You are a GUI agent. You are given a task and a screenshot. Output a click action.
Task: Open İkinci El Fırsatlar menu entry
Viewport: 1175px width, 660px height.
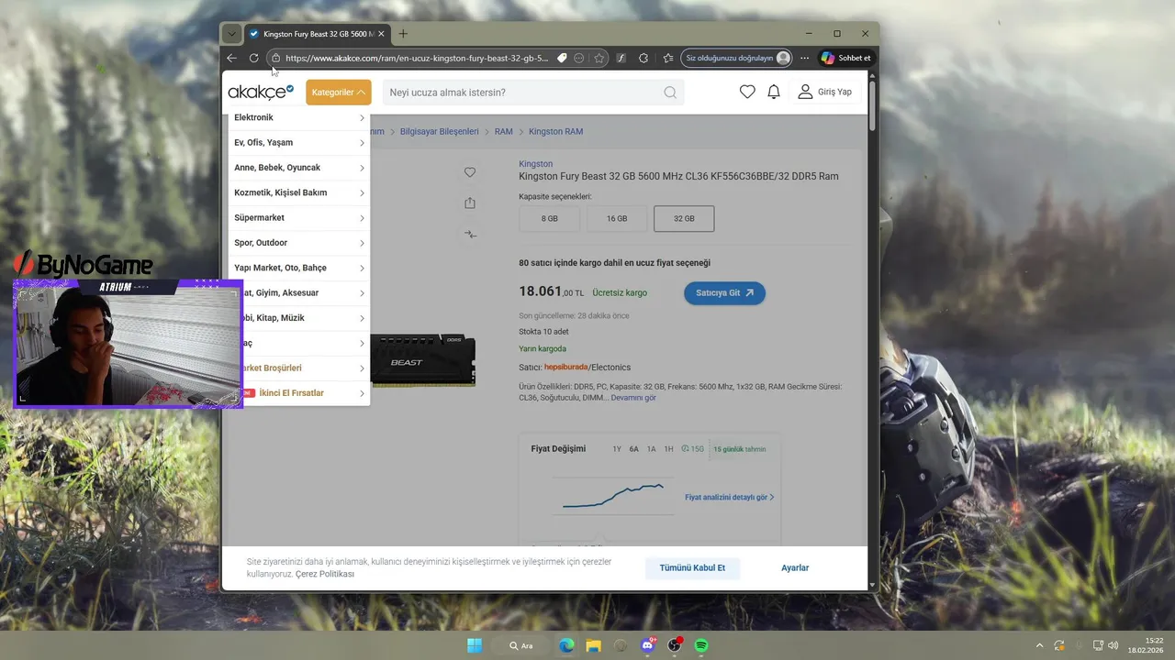tap(299, 393)
